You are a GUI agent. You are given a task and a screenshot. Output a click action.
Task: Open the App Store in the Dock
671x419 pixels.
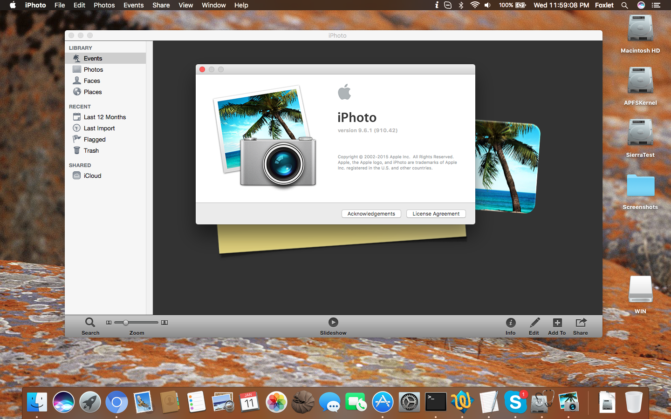(383, 402)
